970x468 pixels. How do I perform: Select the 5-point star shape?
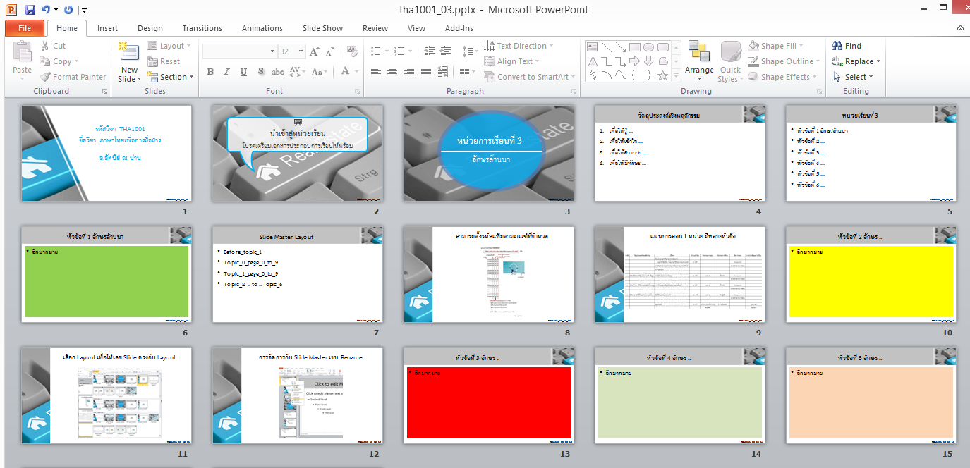pos(662,75)
